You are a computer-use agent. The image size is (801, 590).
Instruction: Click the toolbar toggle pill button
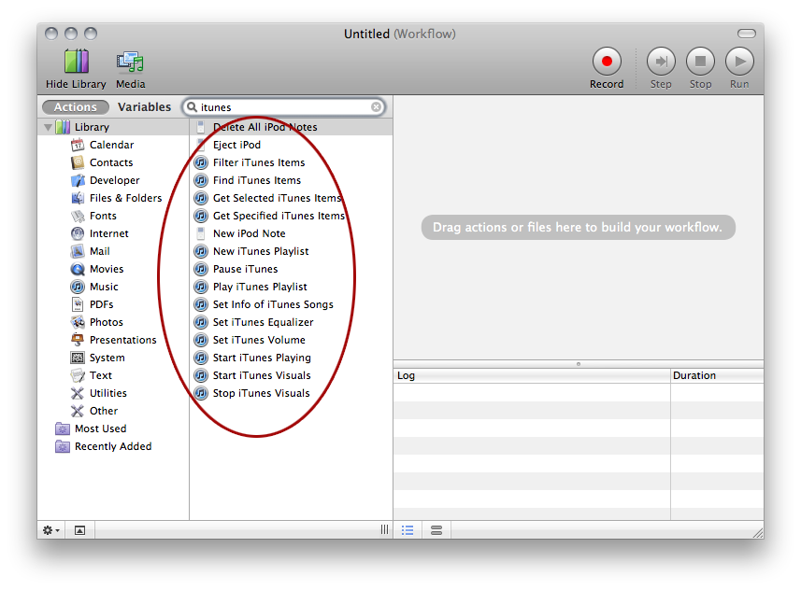click(x=747, y=34)
